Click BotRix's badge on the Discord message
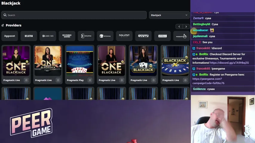 pyautogui.click(x=194, y=54)
